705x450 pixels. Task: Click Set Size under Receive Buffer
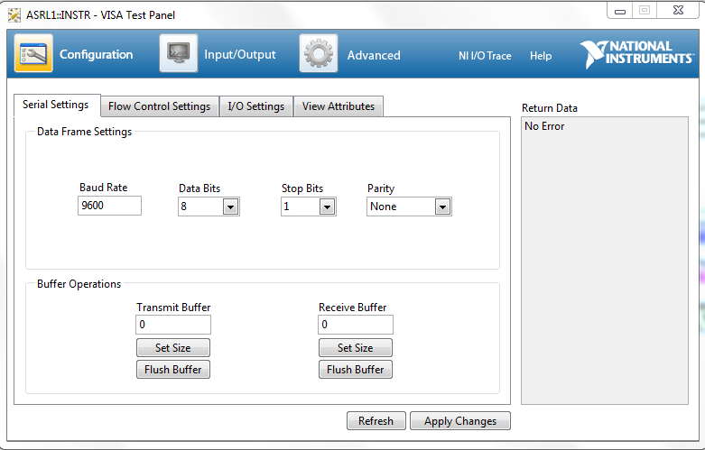(356, 347)
